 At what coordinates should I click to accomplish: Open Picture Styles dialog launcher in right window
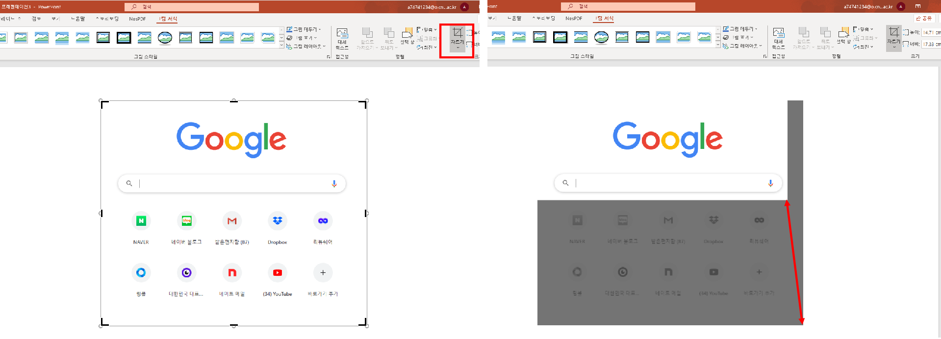coord(765,56)
